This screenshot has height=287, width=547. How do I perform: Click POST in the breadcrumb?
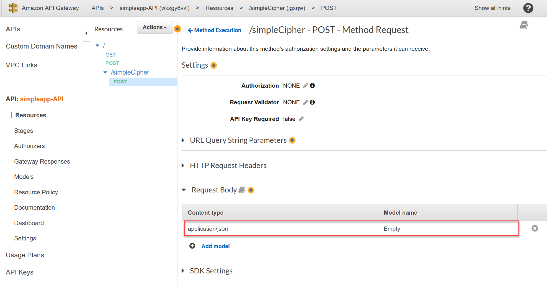point(329,8)
